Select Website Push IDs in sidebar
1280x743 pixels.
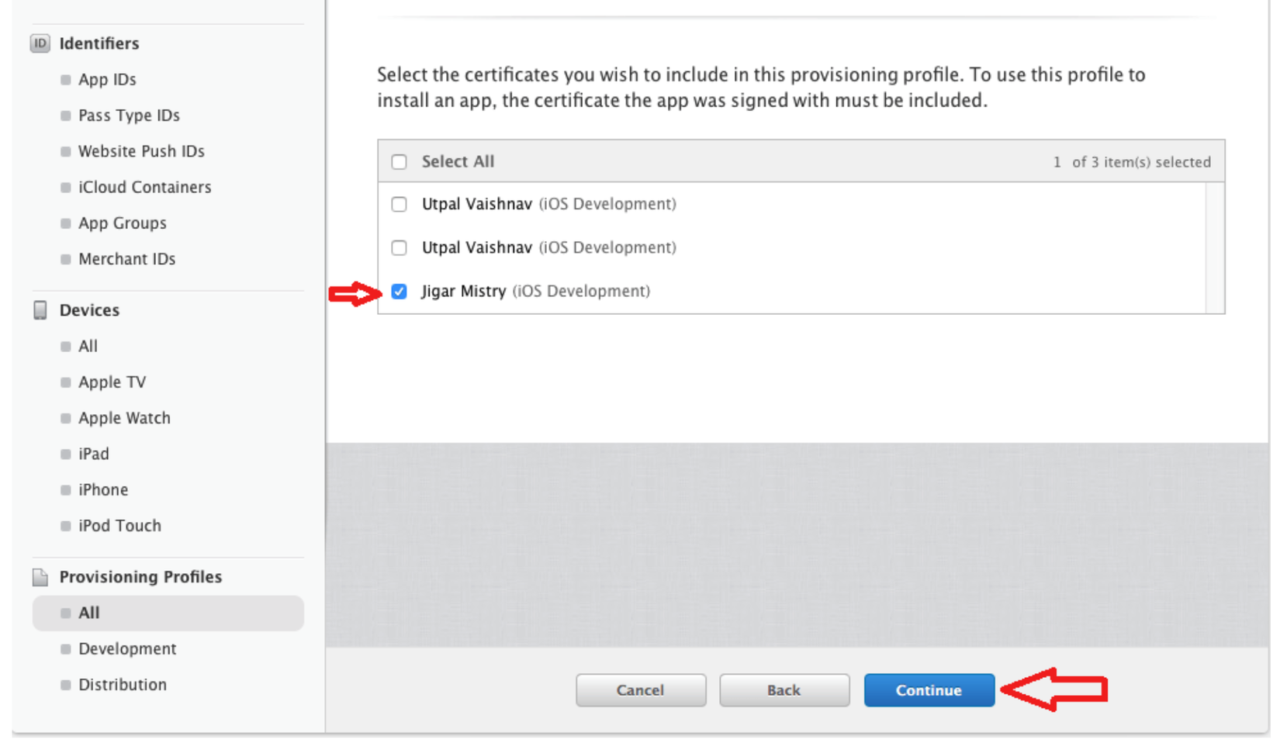pyautogui.click(x=141, y=151)
